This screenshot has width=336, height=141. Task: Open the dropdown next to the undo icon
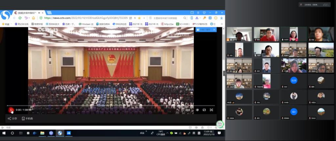29,18
